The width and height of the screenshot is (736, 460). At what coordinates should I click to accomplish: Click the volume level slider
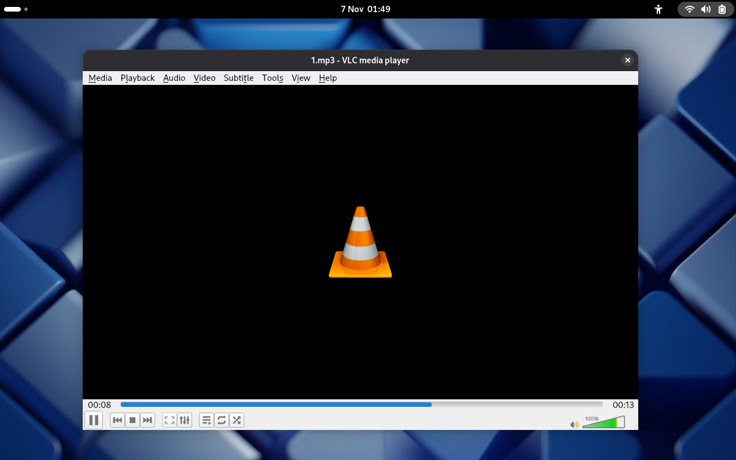tap(603, 423)
